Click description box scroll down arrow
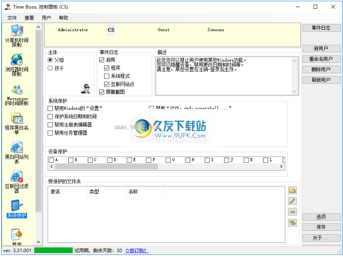The image size is (343, 257). tap(294, 91)
